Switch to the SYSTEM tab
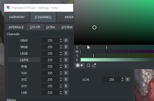Screen dimensions: 154x101 (x=66, y=27)
